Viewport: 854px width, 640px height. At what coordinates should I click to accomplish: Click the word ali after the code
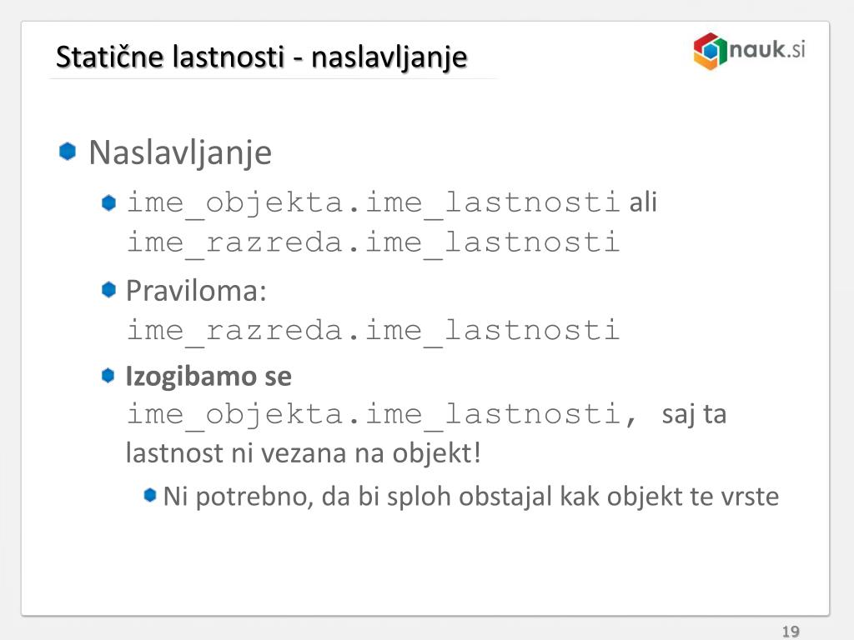643,202
